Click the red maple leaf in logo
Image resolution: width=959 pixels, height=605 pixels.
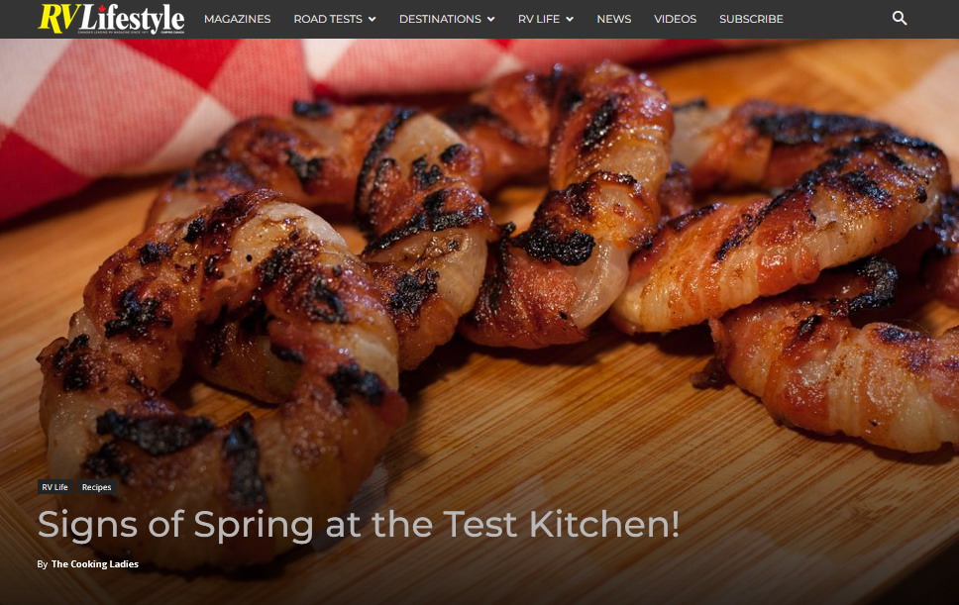click(102, 8)
